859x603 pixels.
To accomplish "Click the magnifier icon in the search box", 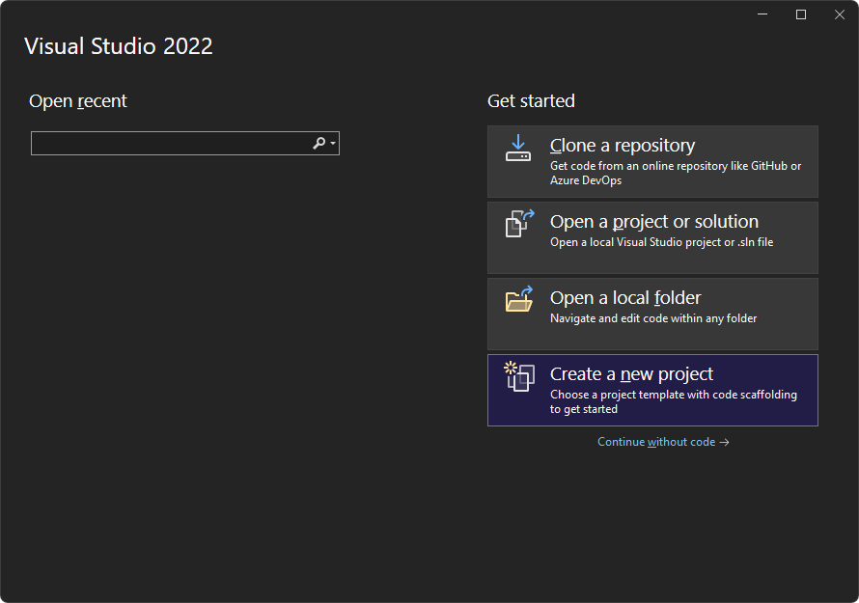I will click(319, 143).
